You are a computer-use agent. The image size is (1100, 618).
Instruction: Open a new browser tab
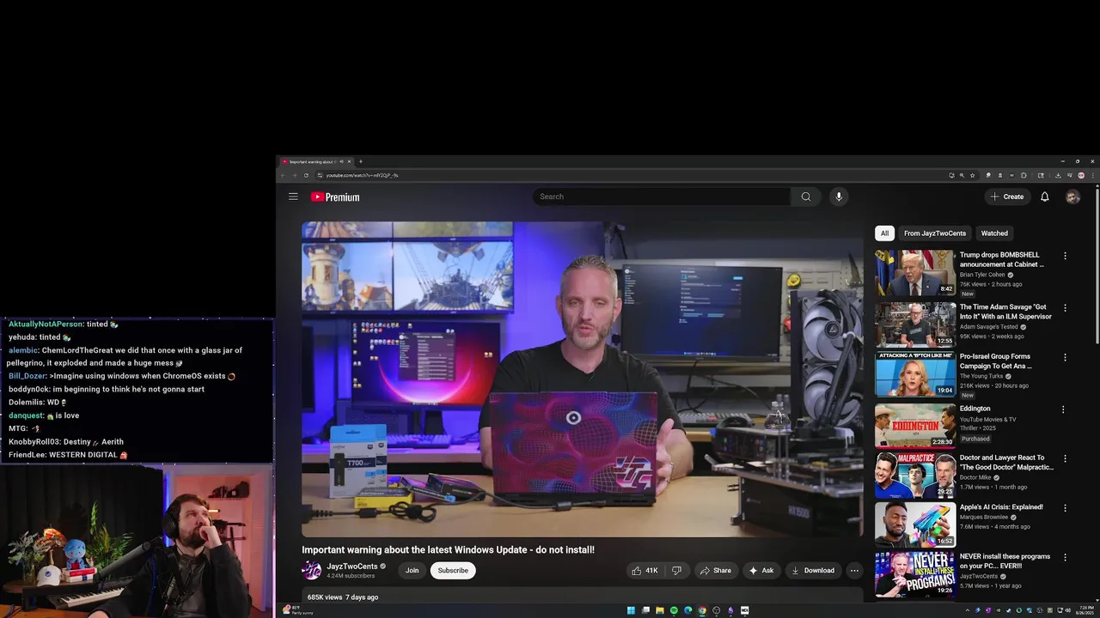point(361,161)
